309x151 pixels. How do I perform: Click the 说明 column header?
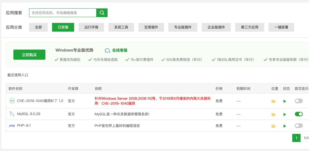(x=98, y=89)
